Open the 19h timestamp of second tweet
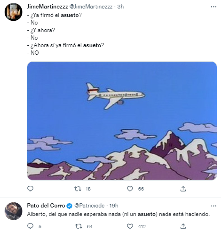 coord(114,206)
